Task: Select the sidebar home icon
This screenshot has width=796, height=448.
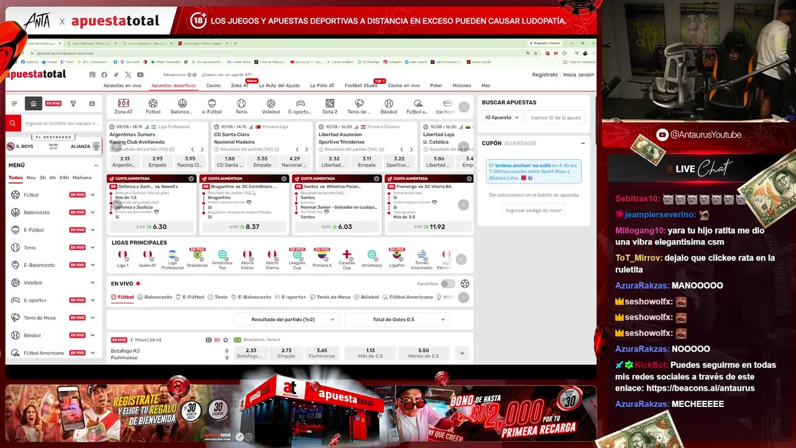Action: pos(33,103)
